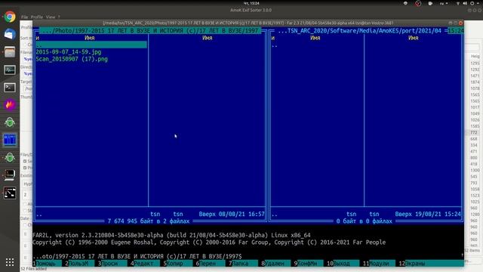The width and height of the screenshot is (483, 272).
Task: Open the network indicator in top bar
Action: [x=458, y=3]
